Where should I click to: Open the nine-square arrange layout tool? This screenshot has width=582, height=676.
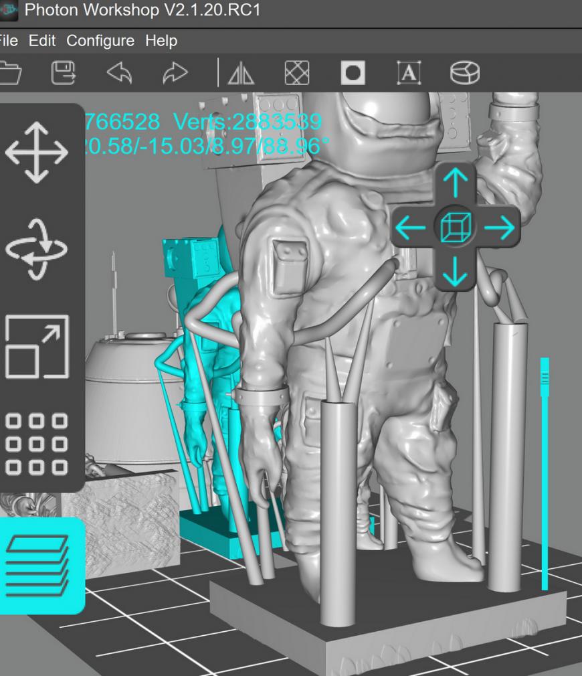(x=36, y=443)
